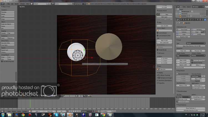
Task: Switch to the highlighted Physics properties tab
Action: pyautogui.click(x=205, y=19)
